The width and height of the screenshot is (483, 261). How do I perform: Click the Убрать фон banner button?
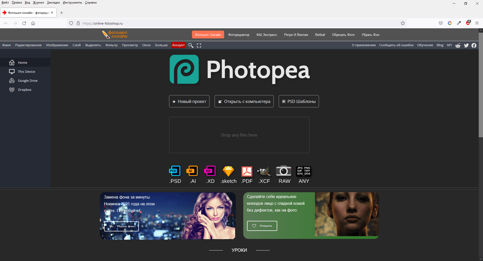pos(122,226)
